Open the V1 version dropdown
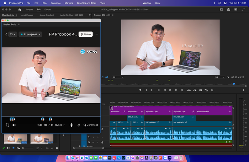 click(13, 34)
